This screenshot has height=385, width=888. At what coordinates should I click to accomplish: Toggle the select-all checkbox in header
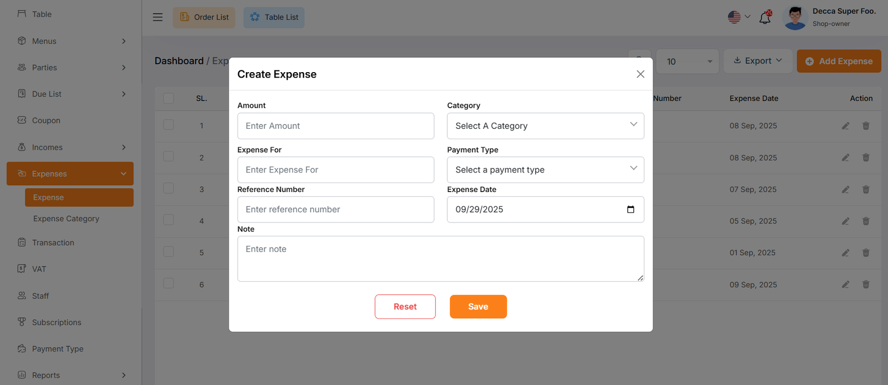pos(169,98)
